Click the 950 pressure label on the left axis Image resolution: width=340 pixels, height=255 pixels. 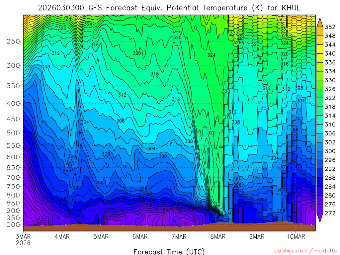tap(13, 218)
